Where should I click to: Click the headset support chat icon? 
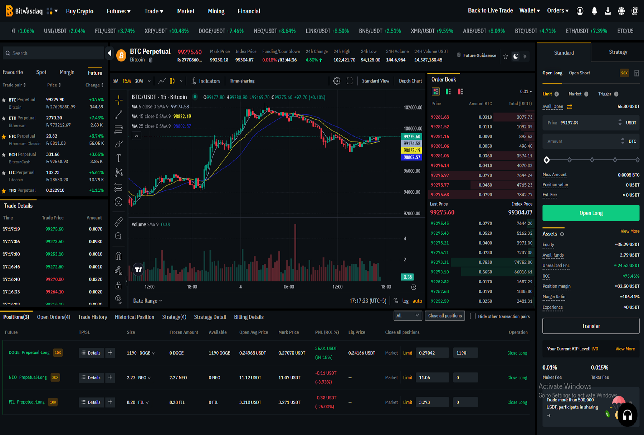tap(627, 415)
